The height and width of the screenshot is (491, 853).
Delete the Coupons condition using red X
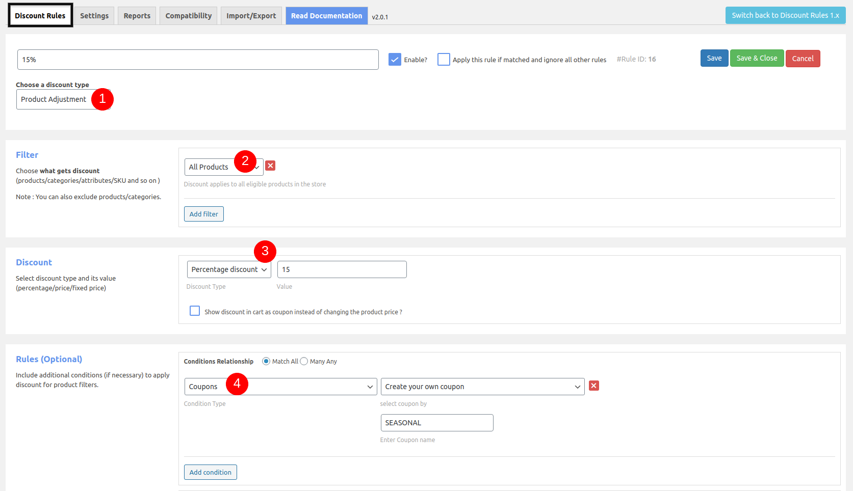pos(593,386)
